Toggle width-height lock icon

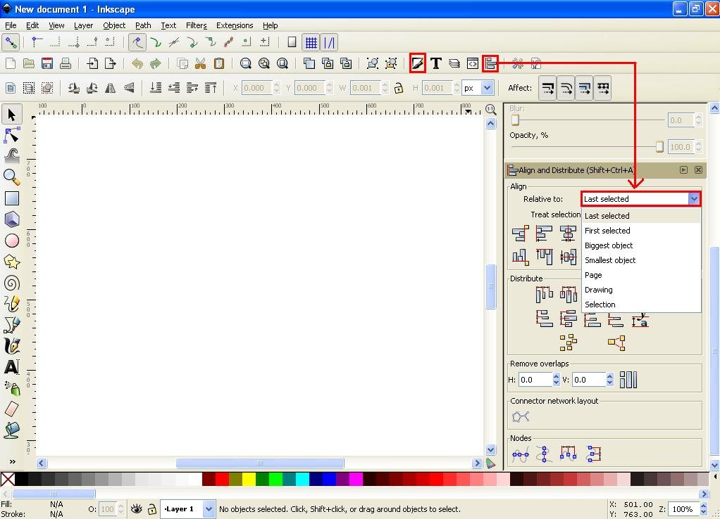pyautogui.click(x=399, y=88)
